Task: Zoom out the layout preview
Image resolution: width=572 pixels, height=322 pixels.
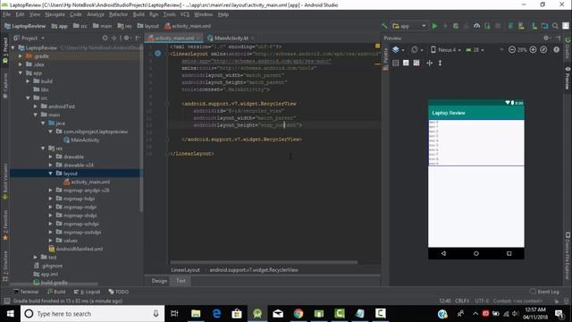Action: pos(512,50)
